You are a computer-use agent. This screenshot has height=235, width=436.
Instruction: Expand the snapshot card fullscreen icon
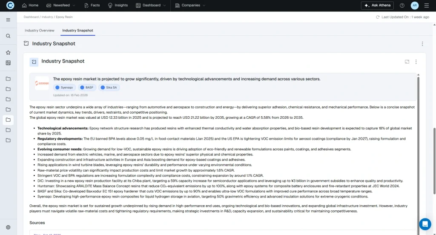tap(407, 62)
